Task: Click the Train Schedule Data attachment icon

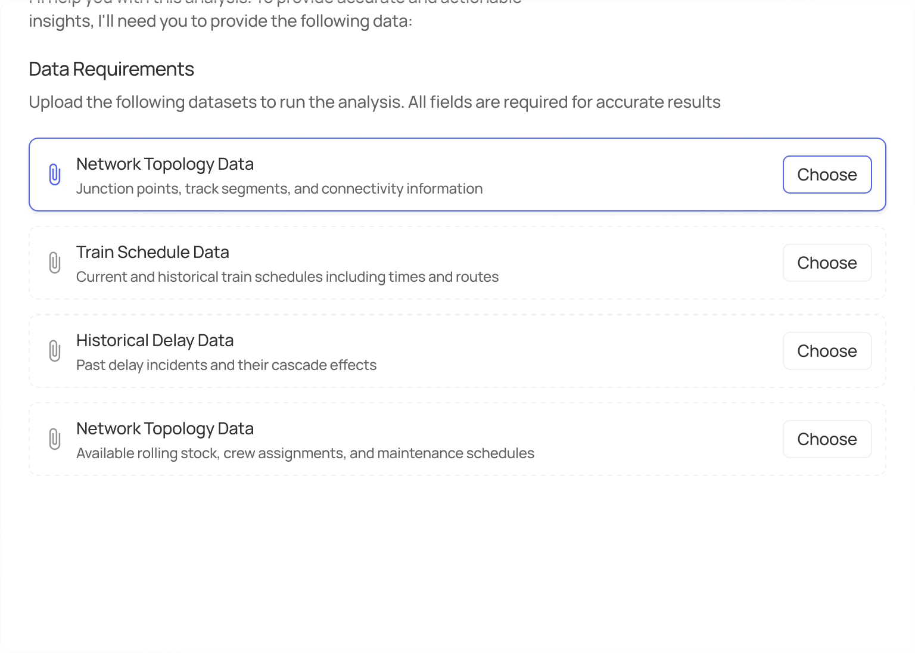Action: tap(55, 262)
